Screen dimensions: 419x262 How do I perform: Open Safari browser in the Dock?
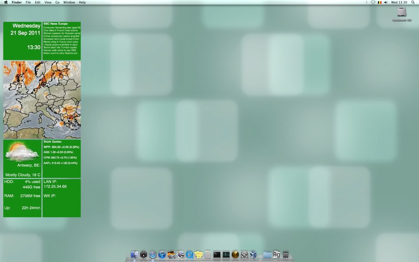coord(153,254)
